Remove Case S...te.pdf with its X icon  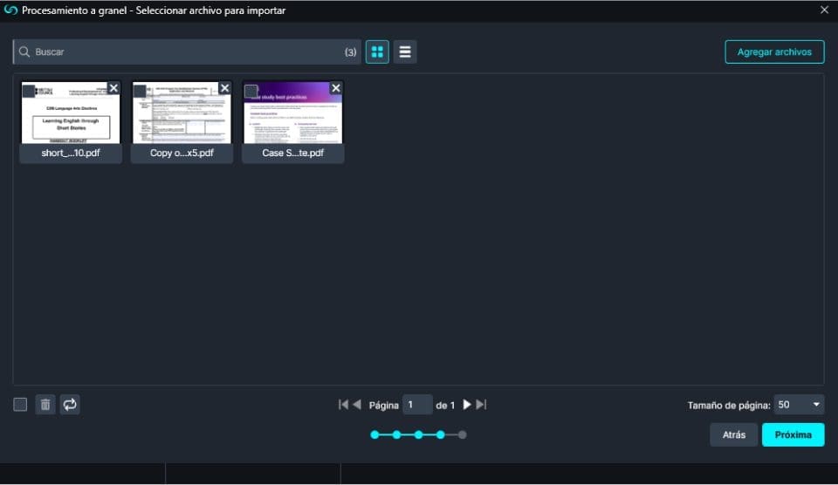pos(336,88)
